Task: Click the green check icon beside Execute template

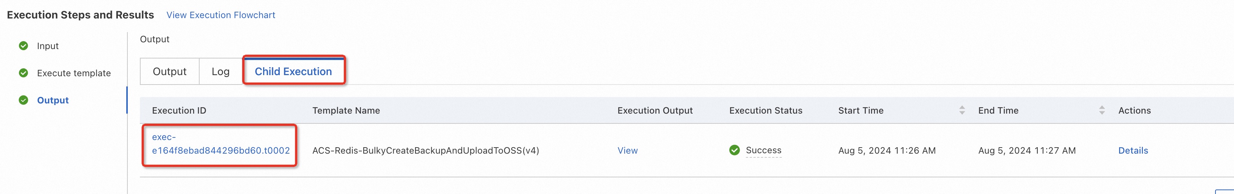Action: [x=23, y=73]
